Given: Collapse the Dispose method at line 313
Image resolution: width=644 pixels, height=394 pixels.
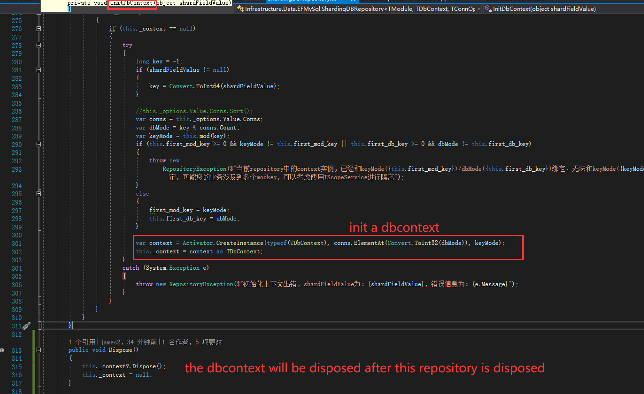Looking at the screenshot, I should pyautogui.click(x=38, y=350).
